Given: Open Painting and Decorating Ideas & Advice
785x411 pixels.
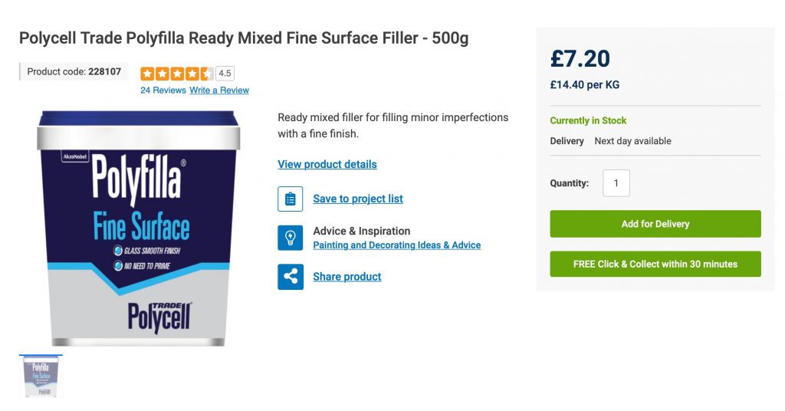Looking at the screenshot, I should [396, 245].
